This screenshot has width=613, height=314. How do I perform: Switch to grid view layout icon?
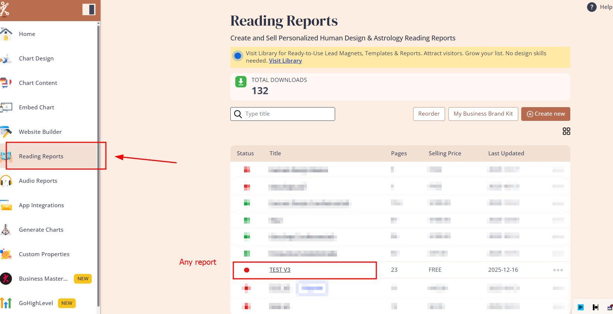click(x=566, y=131)
